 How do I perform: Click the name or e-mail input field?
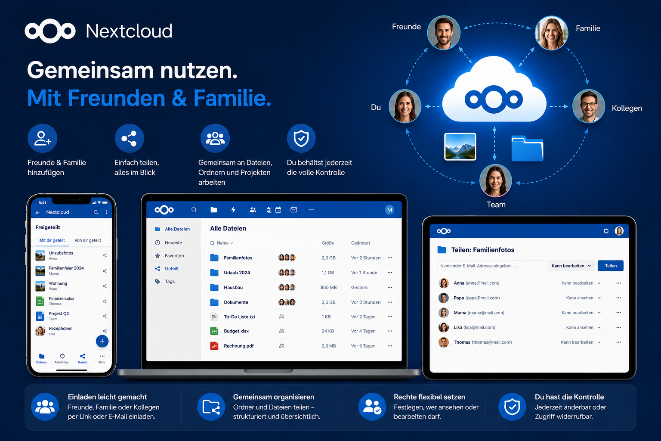coord(491,266)
